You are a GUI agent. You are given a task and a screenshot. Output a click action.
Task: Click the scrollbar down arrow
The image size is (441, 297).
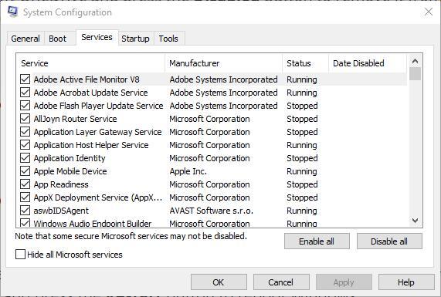pos(415,221)
